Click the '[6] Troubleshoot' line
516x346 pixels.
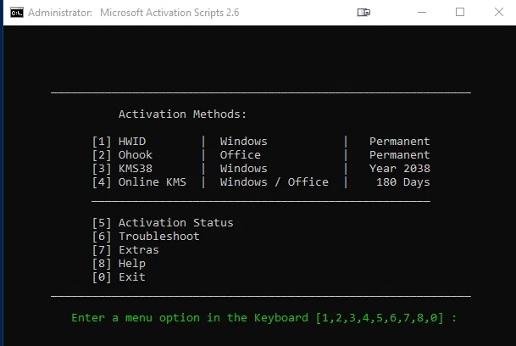pyautogui.click(x=146, y=237)
